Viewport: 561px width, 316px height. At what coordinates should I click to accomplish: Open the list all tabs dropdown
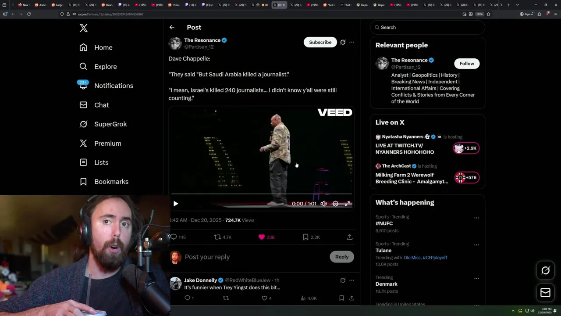point(518,5)
